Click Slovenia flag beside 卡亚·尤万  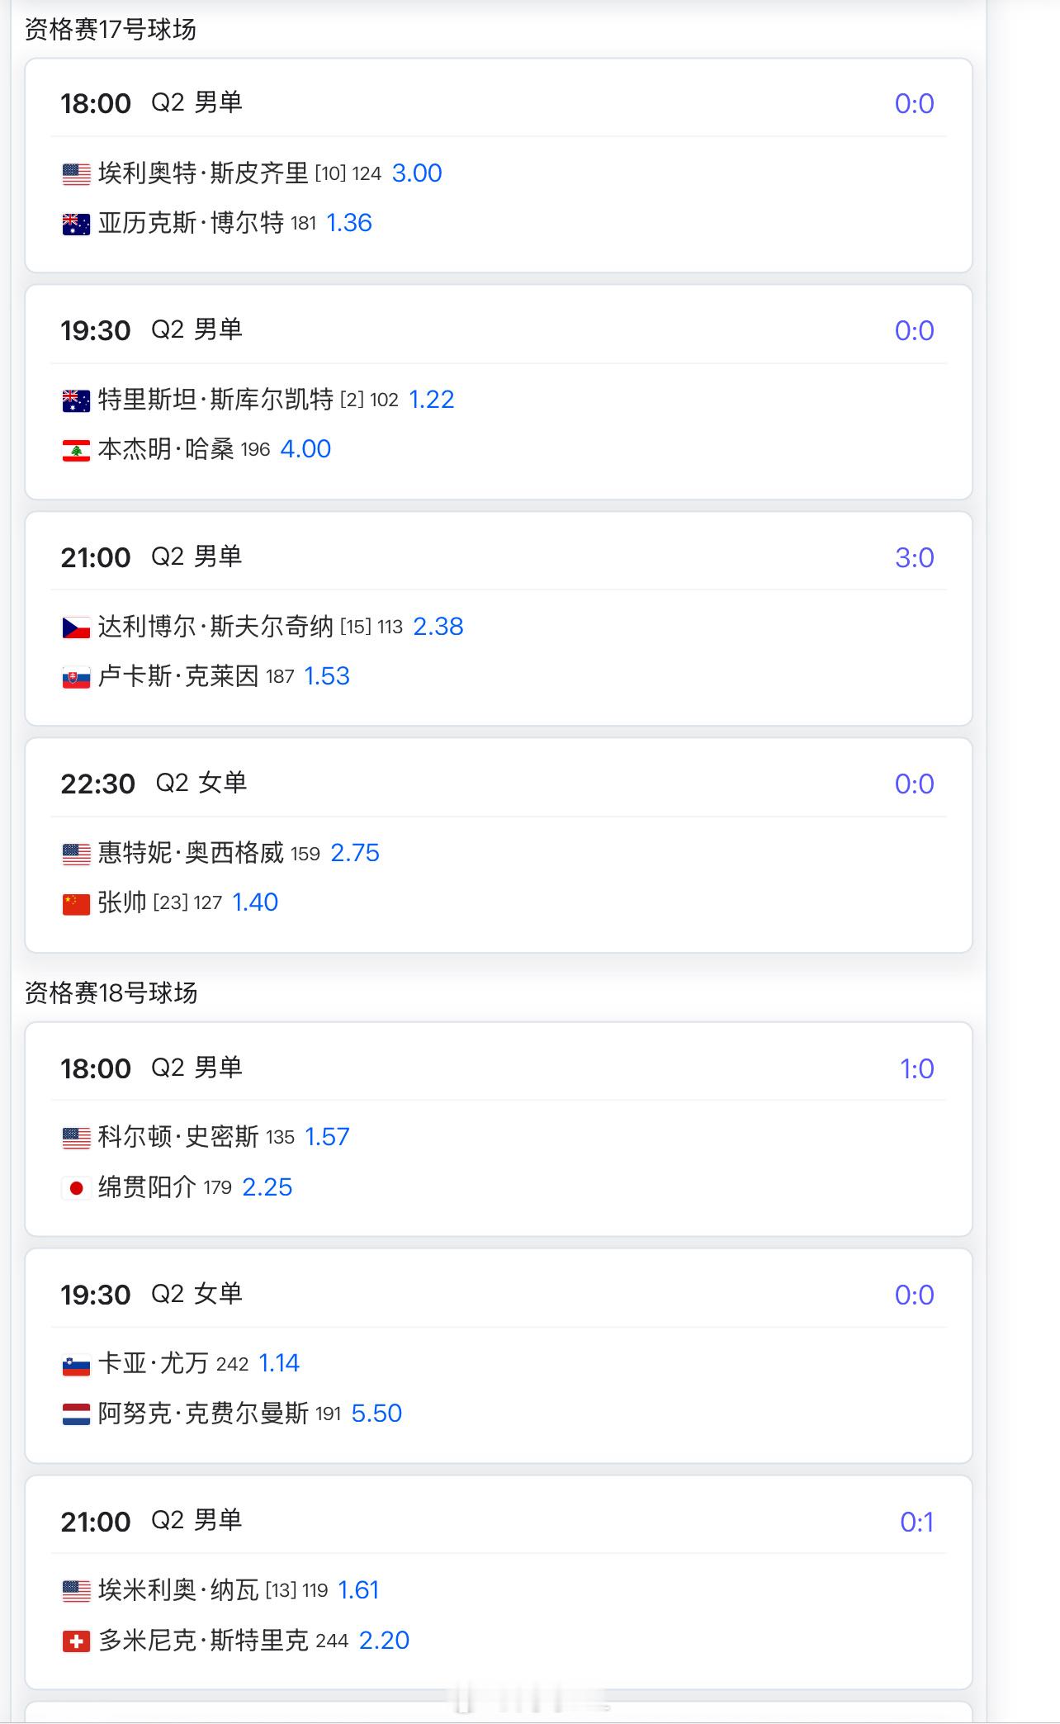pos(77,1364)
